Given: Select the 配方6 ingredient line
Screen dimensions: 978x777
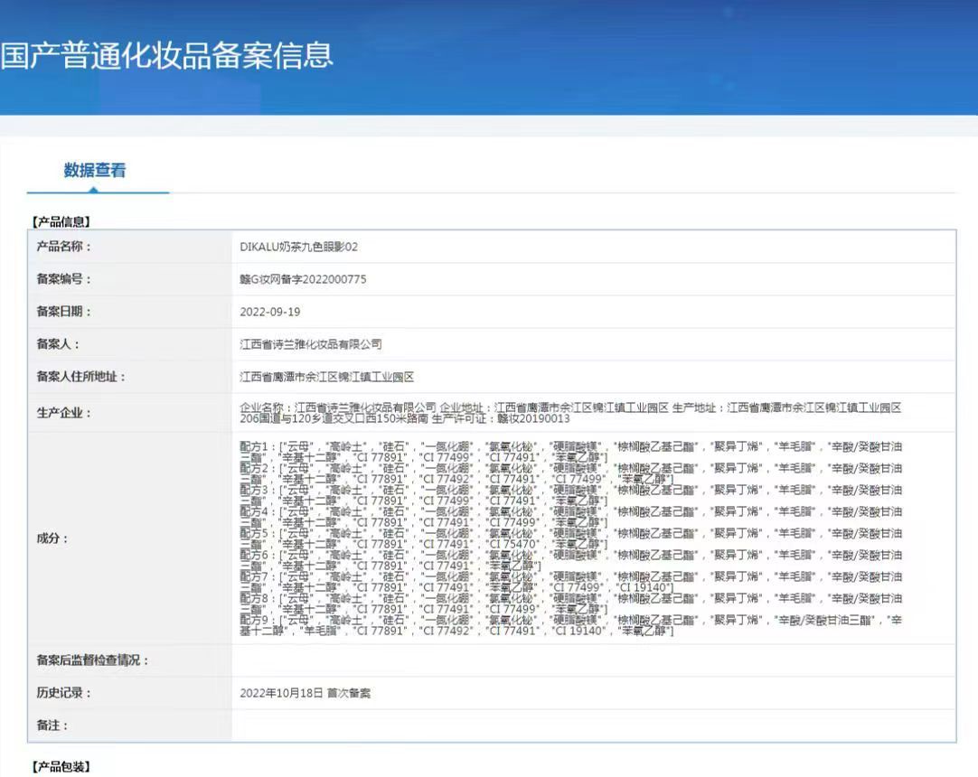Looking at the screenshot, I should (x=570, y=560).
